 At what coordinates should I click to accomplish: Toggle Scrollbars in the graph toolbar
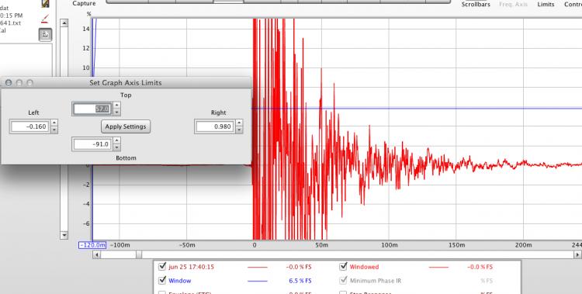click(x=476, y=5)
